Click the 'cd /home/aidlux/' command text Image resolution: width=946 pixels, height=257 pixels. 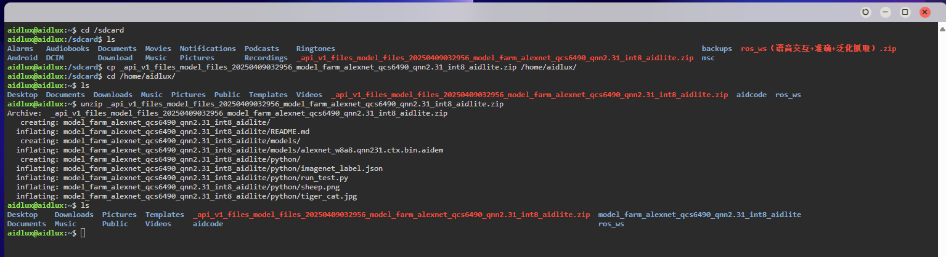pyautogui.click(x=141, y=76)
